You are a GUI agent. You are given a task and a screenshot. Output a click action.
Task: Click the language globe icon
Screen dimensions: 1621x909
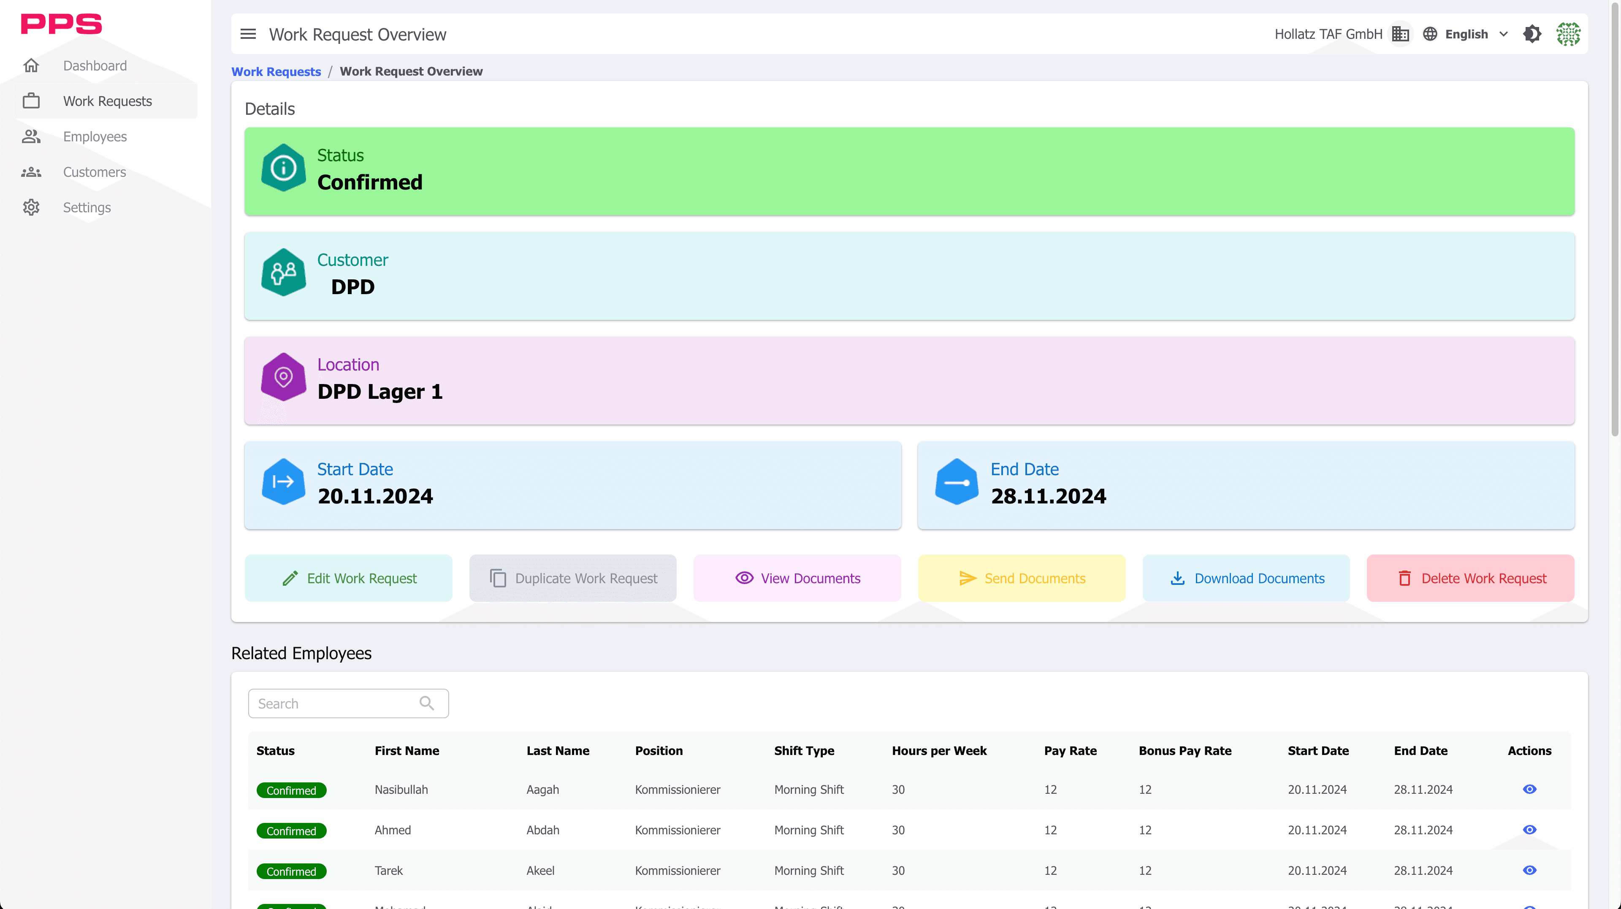[x=1430, y=34]
